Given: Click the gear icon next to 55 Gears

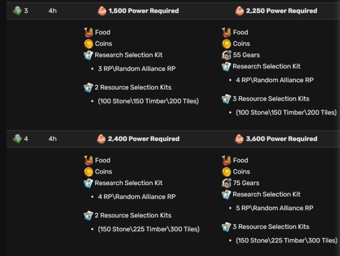Looking at the screenshot, I should [x=227, y=55].
